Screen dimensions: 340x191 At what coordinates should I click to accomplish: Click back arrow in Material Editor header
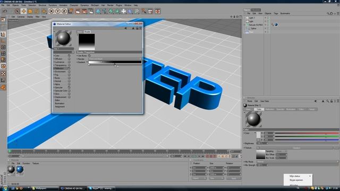click(125, 28)
